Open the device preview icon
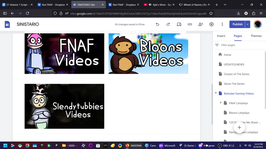The image size is (266, 149). tap(179, 24)
